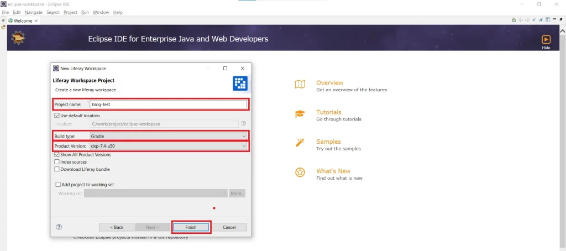Close the Welcome tab with its X
The image size is (566, 251).
(36, 21)
